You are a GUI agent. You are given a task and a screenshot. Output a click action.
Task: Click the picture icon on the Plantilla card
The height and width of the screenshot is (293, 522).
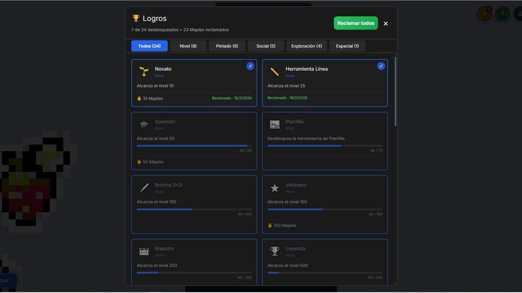275,124
